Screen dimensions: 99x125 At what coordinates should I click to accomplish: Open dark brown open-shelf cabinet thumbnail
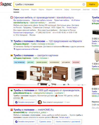click(x=22, y=75)
